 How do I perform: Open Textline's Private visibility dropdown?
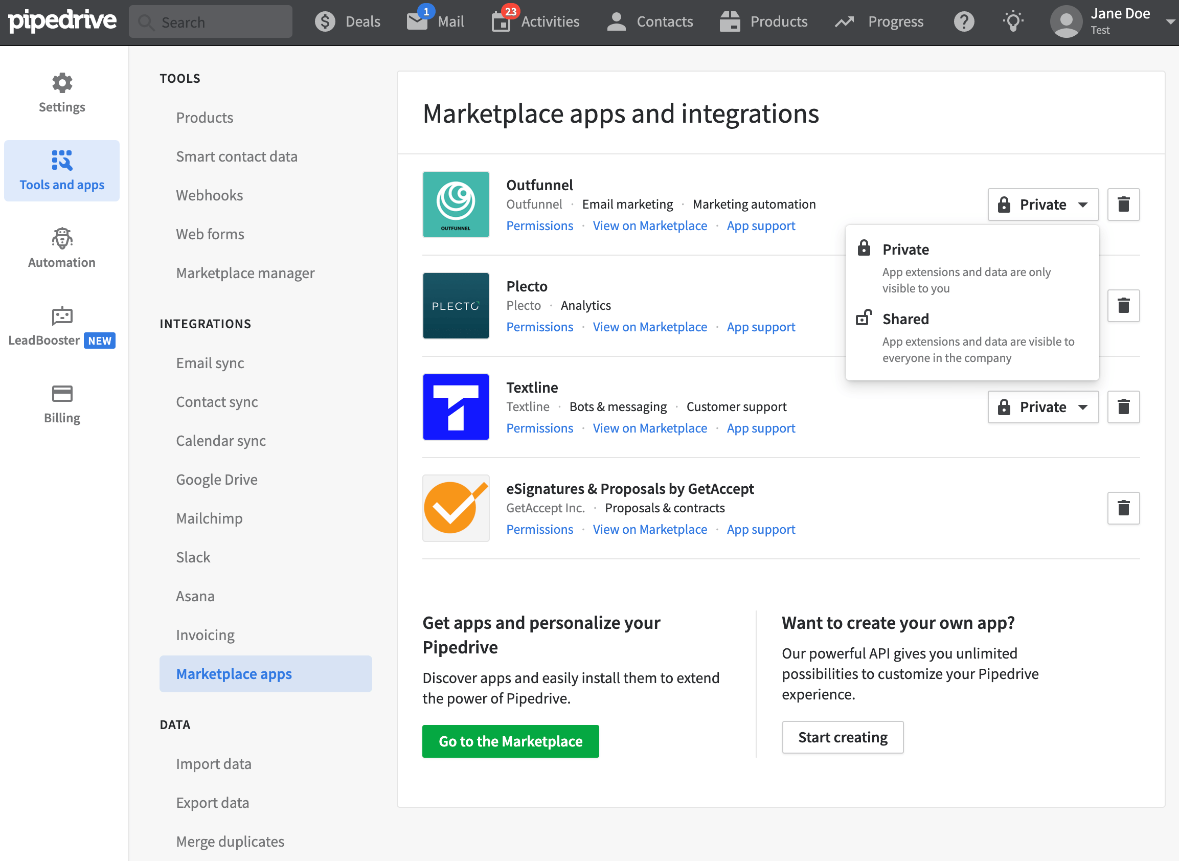(1042, 407)
